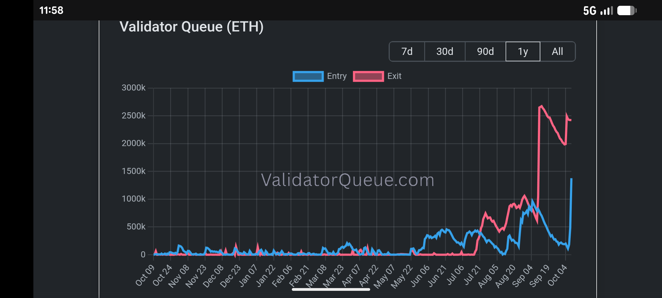This screenshot has height=298, width=662.
Task: Toggle the red Exit legend swatch
Action: 368,76
